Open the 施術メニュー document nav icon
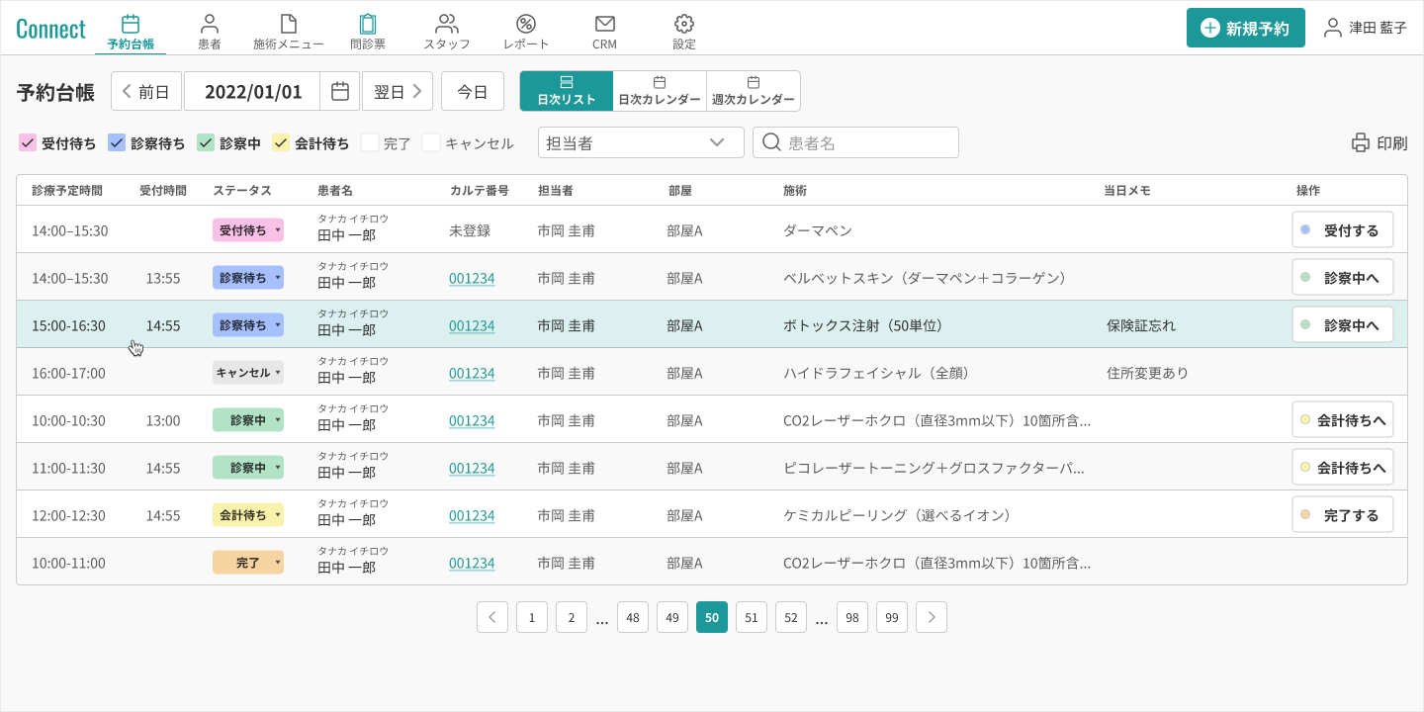Image resolution: width=1424 pixels, height=712 pixels. pos(289,24)
